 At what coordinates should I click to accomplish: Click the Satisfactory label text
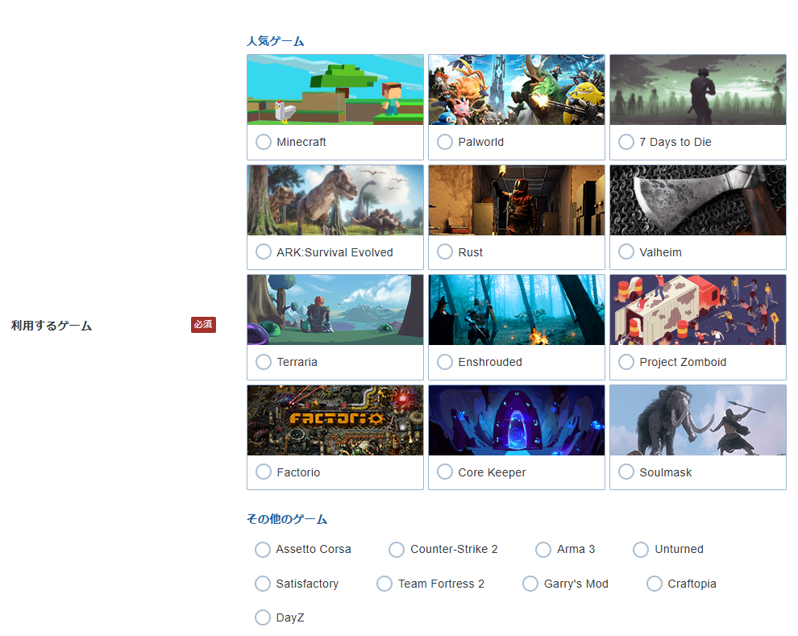(x=307, y=584)
